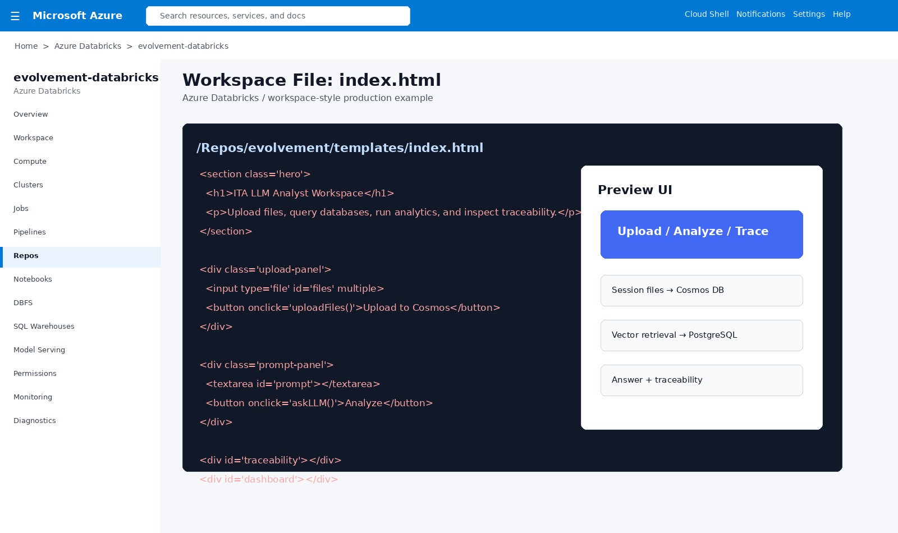898x533 pixels.
Task: Click the closing </section> code line
Action: coord(226,232)
